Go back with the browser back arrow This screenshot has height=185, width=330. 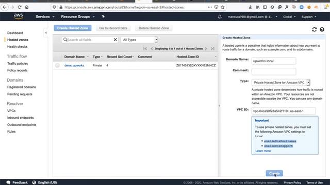click(5, 7)
